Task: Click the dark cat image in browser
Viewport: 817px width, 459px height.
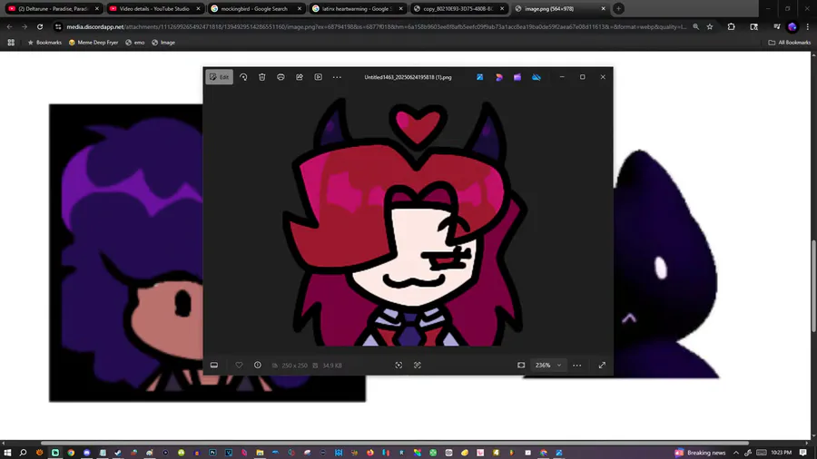Action: [666, 264]
